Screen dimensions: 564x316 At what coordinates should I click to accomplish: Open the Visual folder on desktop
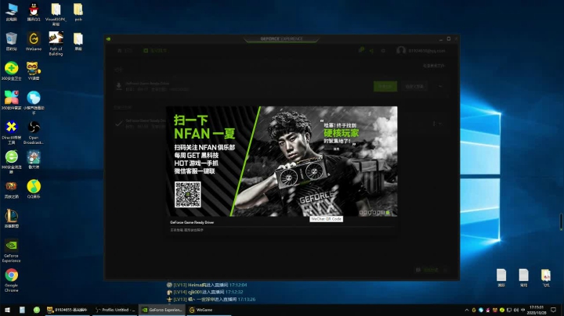(x=56, y=14)
